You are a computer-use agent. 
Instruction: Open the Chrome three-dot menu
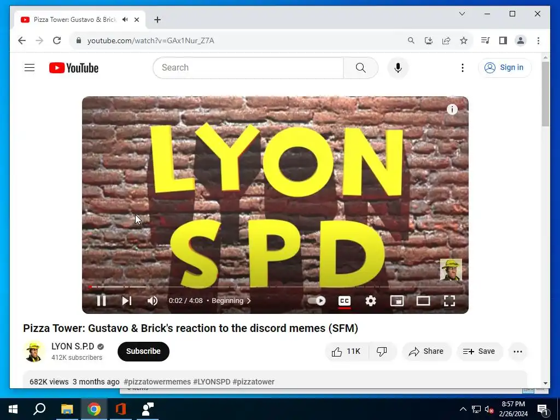point(538,40)
